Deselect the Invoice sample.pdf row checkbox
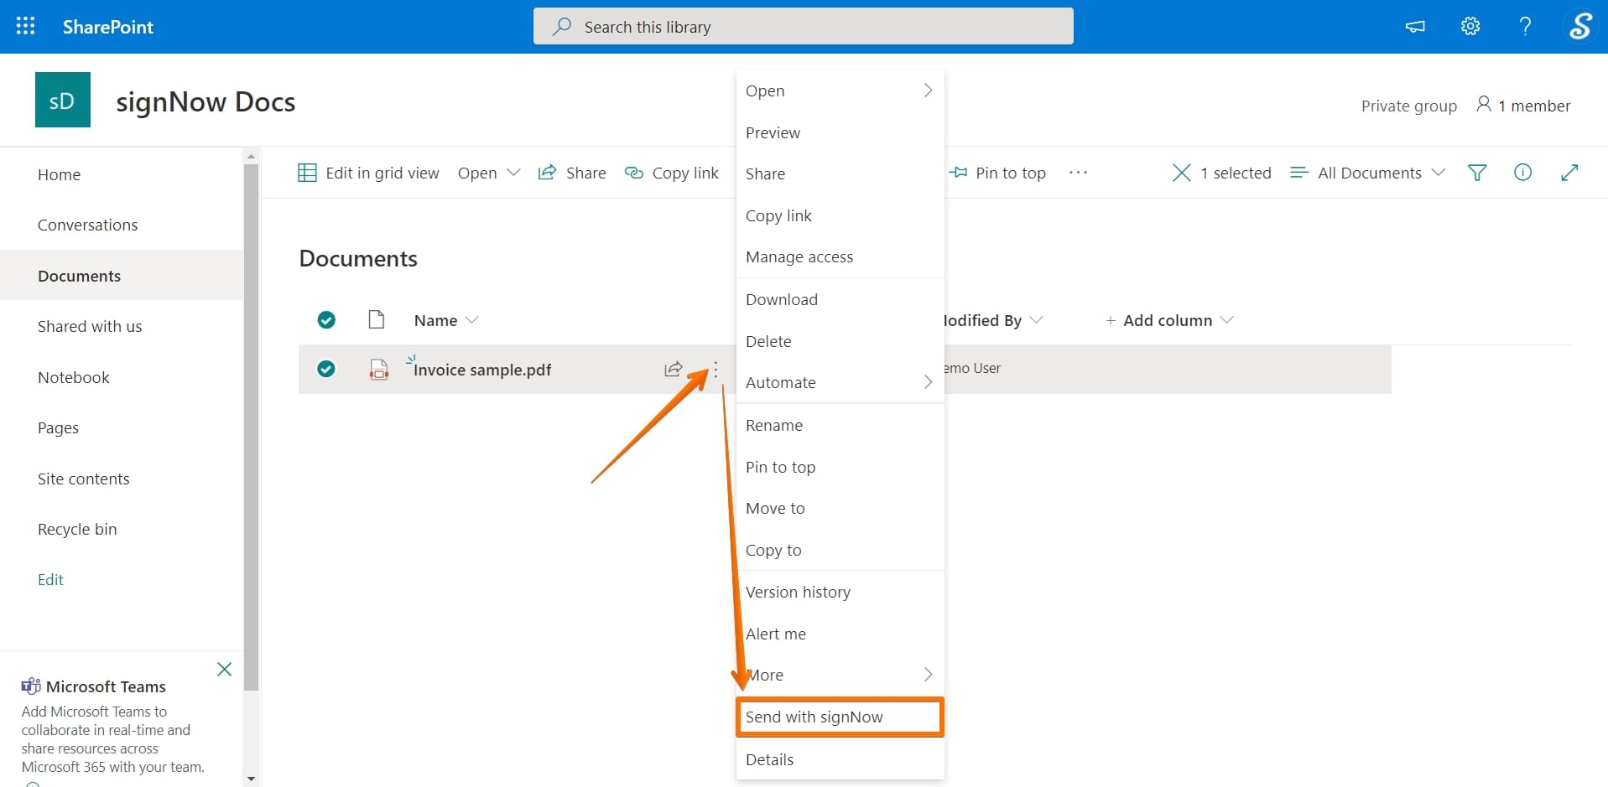This screenshot has height=787, width=1608. [x=326, y=369]
